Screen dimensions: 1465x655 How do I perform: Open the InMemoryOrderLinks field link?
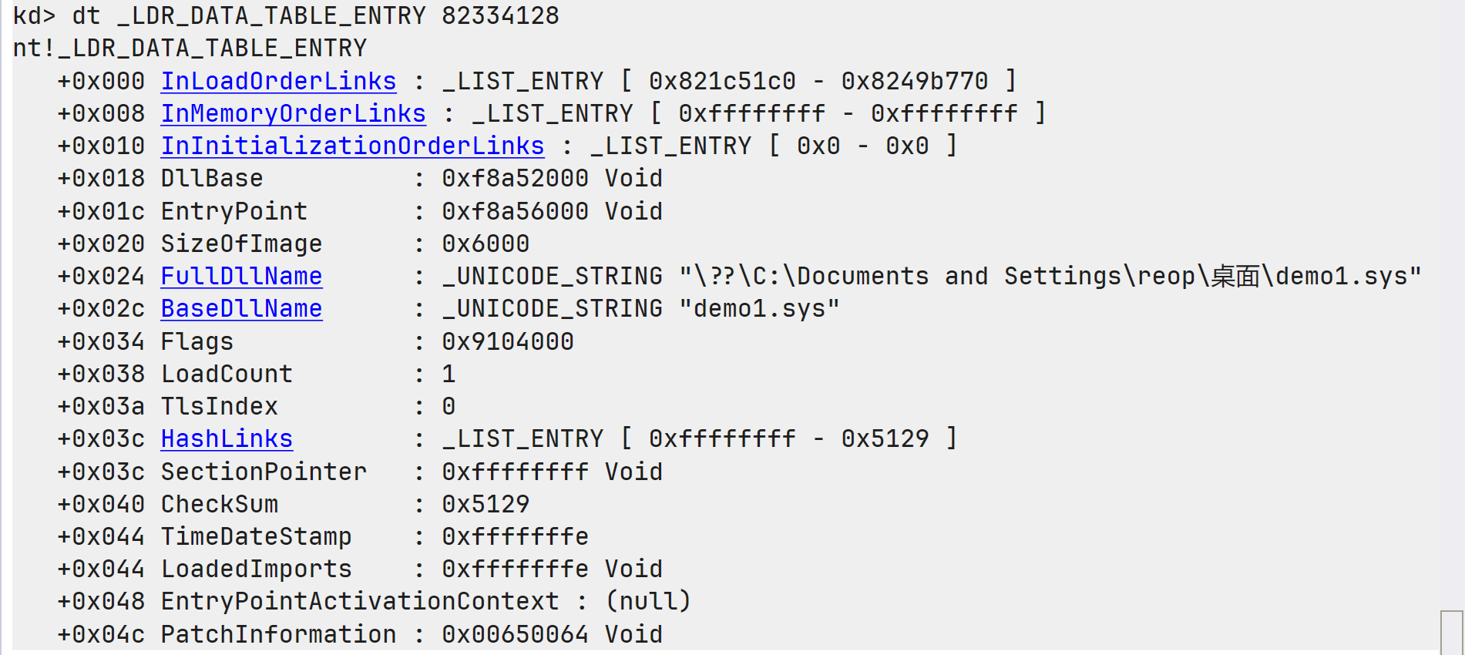pyautogui.click(x=293, y=113)
